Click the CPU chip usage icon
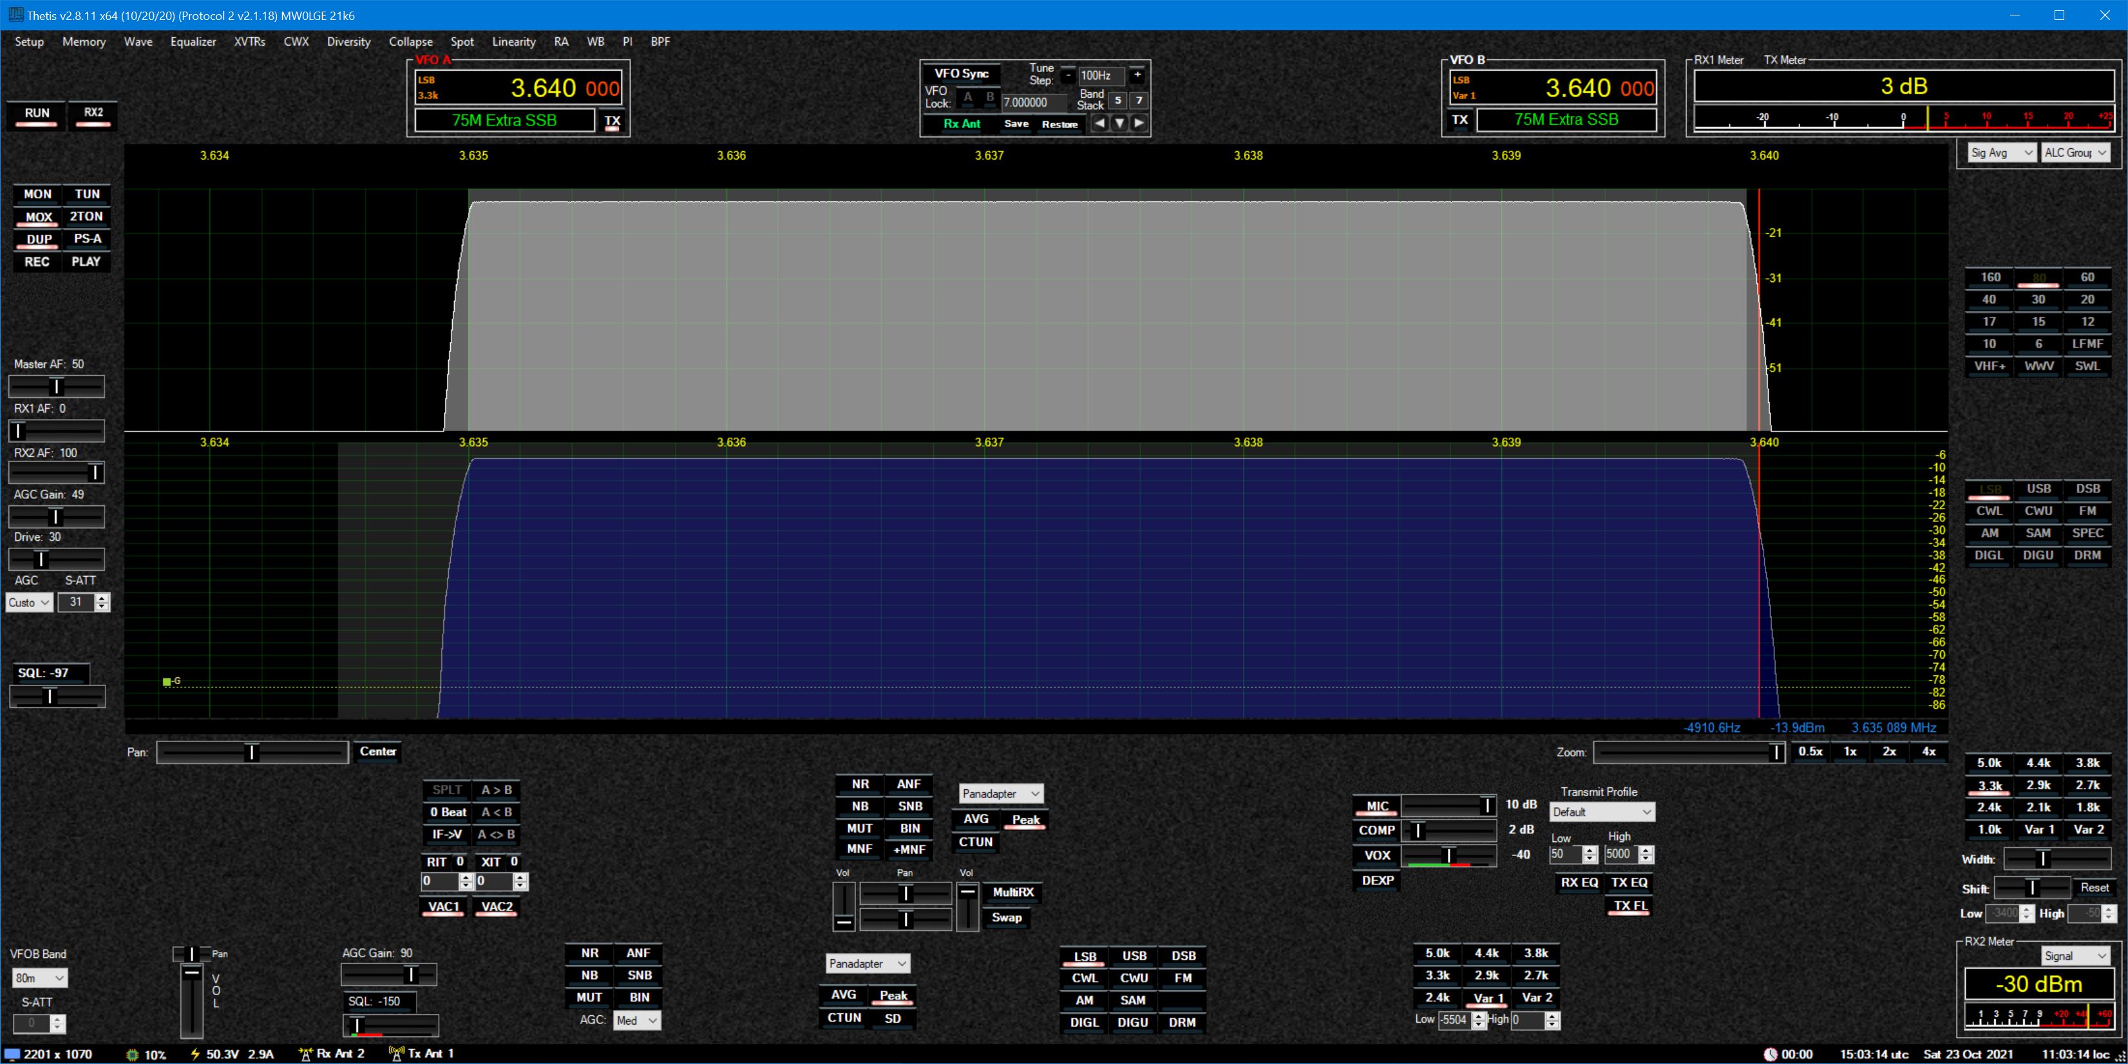Screen dimensions: 2128x1064 [x=132, y=1055]
